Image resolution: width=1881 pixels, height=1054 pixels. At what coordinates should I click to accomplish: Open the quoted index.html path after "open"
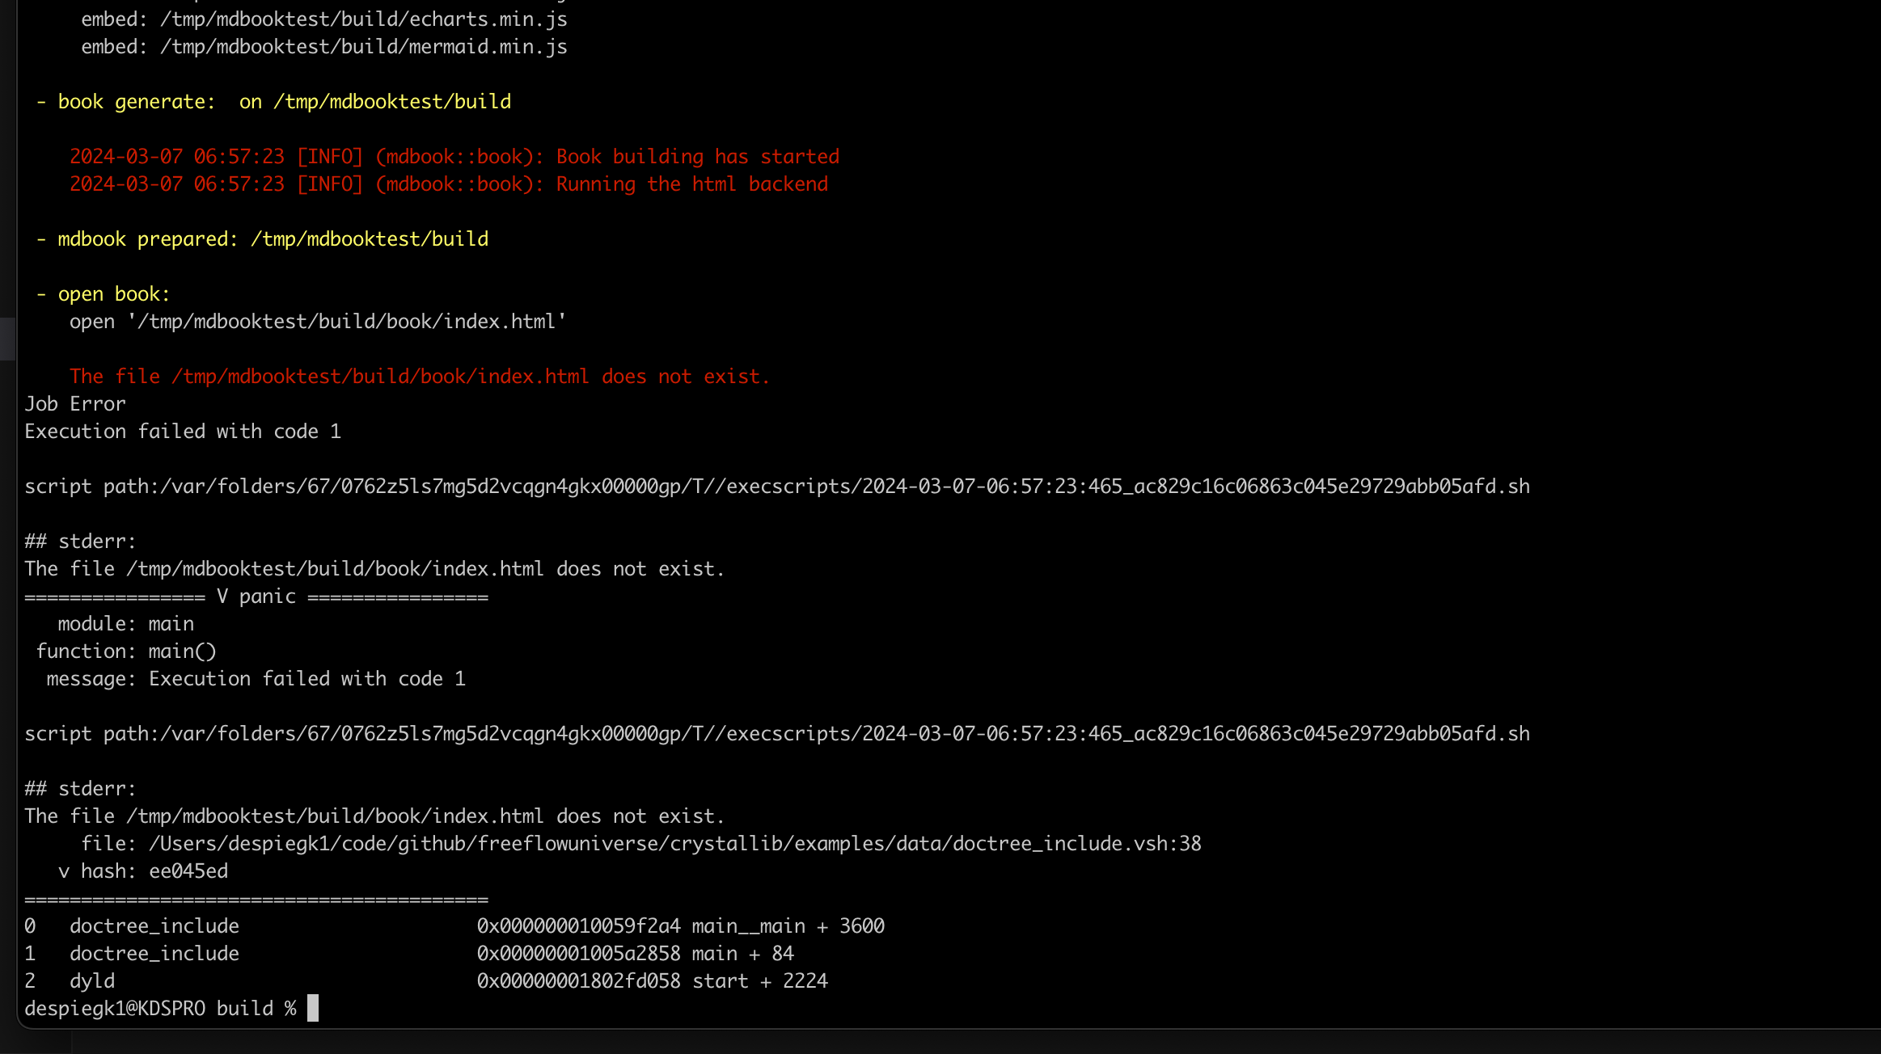tap(347, 322)
